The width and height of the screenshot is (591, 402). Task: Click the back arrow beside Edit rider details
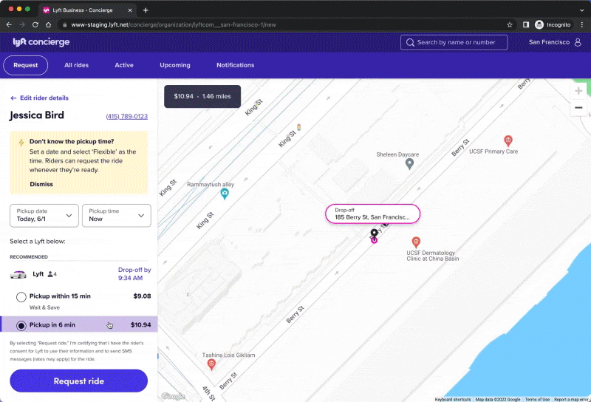click(13, 98)
